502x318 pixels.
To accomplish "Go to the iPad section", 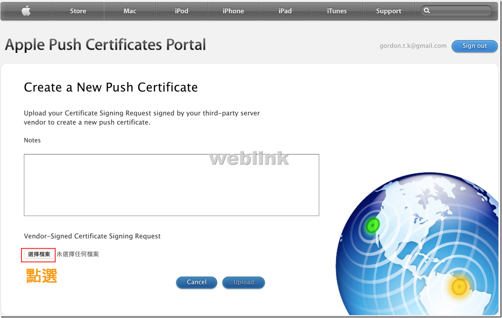I will coord(285,11).
